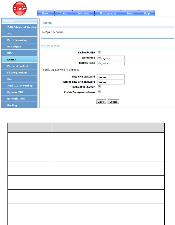
Task: Select Dynamic DNS in the sidebar
Action: point(19,92)
